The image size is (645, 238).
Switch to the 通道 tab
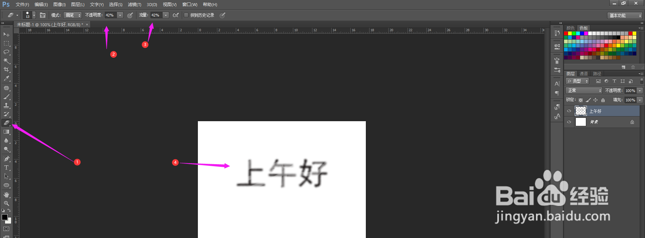pyautogui.click(x=584, y=74)
